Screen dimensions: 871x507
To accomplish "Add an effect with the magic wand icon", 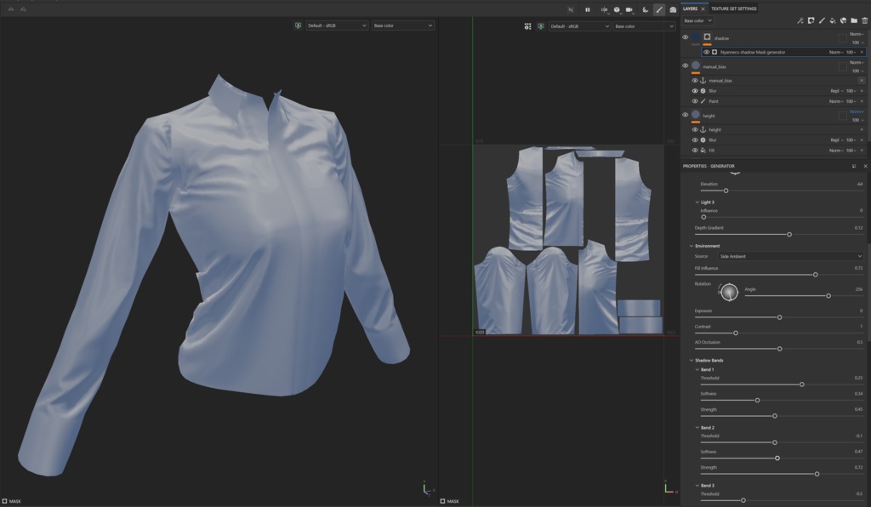I will [x=800, y=20].
